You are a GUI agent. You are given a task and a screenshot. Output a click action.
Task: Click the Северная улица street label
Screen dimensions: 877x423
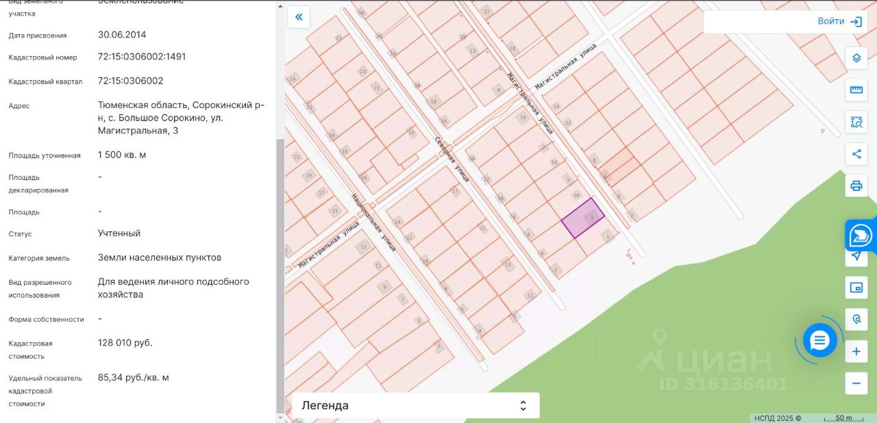pos(452,158)
